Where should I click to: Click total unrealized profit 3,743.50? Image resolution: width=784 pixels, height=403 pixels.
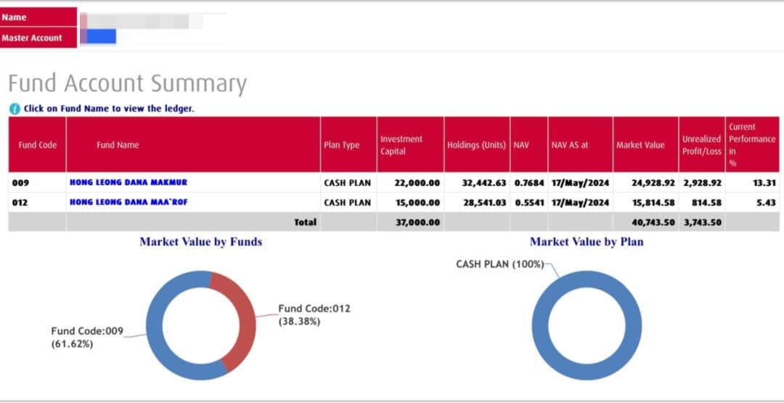(x=703, y=222)
